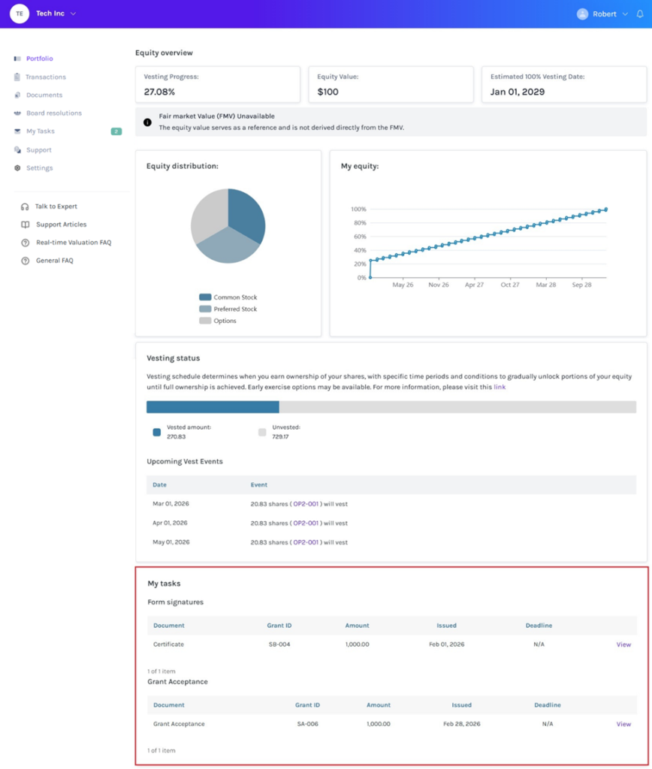Click Robert's user avatar icon
This screenshot has height=769, width=652.
click(x=582, y=14)
